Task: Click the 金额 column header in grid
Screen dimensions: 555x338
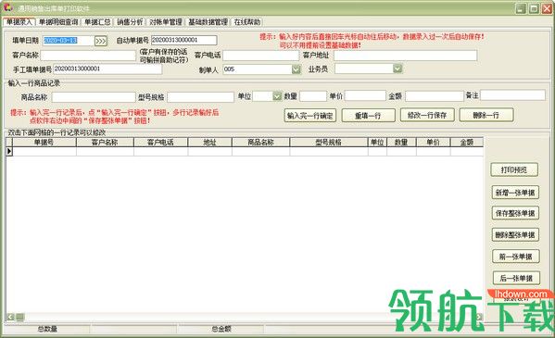Action: (x=467, y=143)
